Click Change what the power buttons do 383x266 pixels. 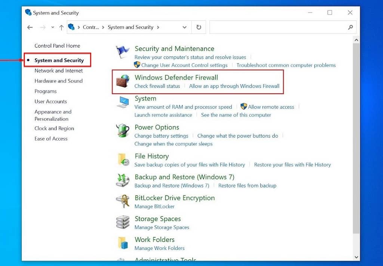[238, 136]
